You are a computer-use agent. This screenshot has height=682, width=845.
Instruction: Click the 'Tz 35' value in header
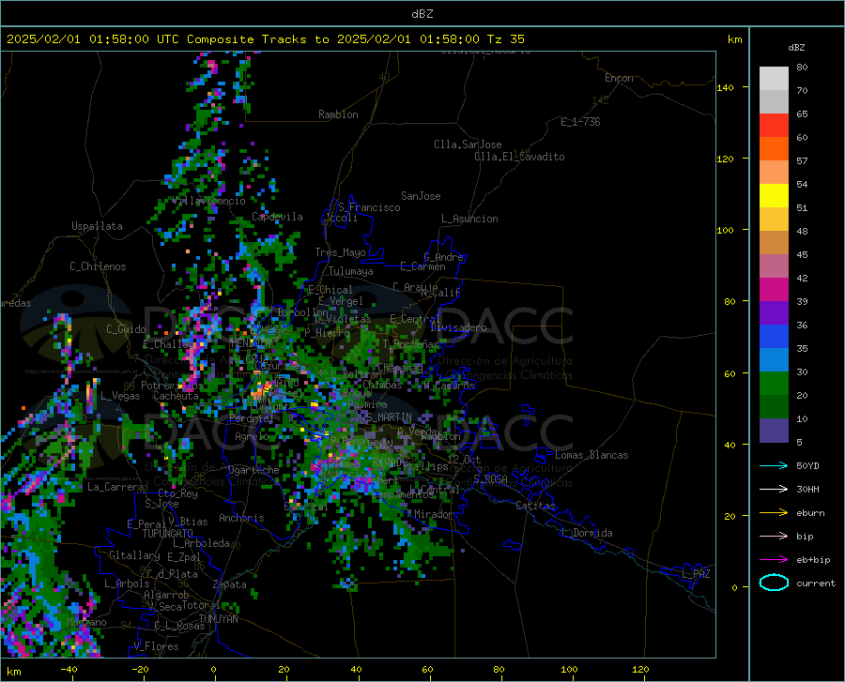tap(505, 39)
